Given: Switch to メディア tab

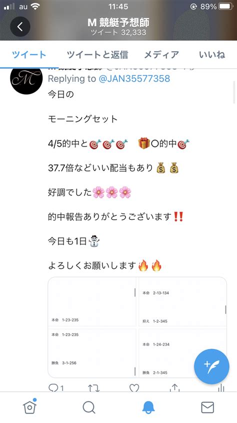Looking at the screenshot, I should pos(161,55).
